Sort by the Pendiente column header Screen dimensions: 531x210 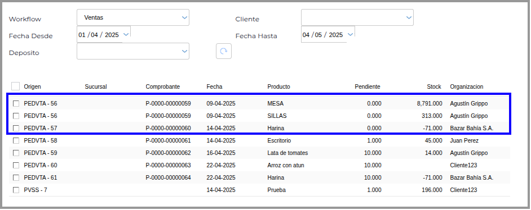pos(367,86)
